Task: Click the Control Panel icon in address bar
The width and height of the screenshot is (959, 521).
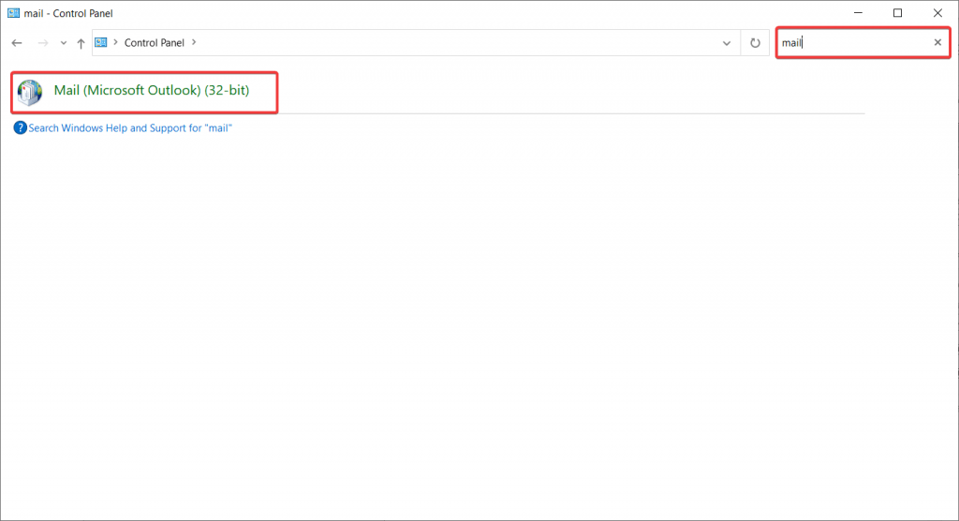Action: click(102, 42)
